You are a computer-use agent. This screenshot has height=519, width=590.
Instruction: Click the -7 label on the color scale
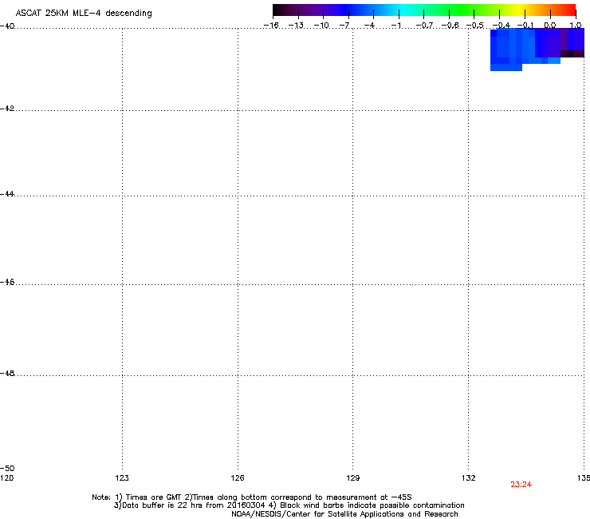click(x=344, y=26)
